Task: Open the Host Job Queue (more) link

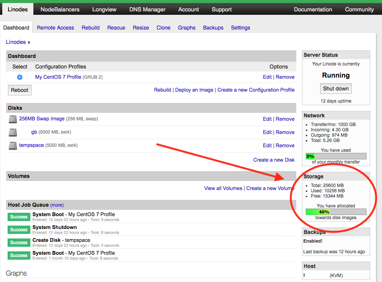Action: pyautogui.click(x=57, y=205)
